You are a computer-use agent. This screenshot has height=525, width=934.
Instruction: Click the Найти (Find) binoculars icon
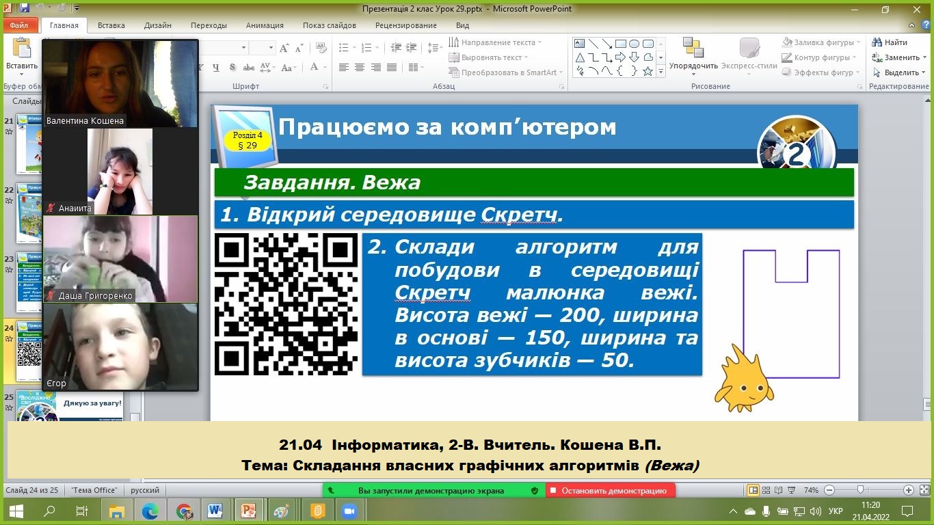click(x=877, y=42)
